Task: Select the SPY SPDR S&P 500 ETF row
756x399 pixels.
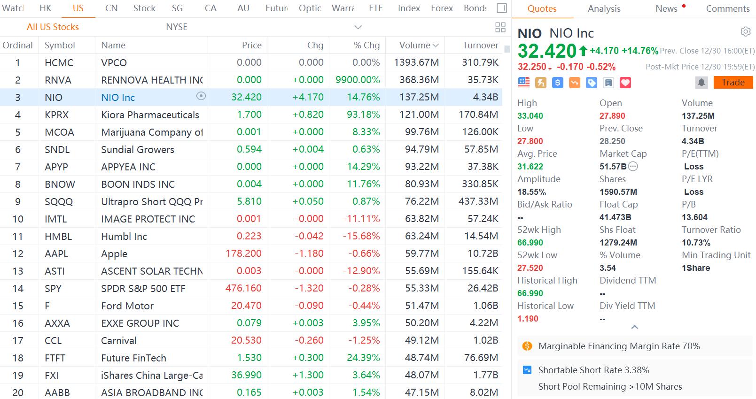Action: (251, 288)
